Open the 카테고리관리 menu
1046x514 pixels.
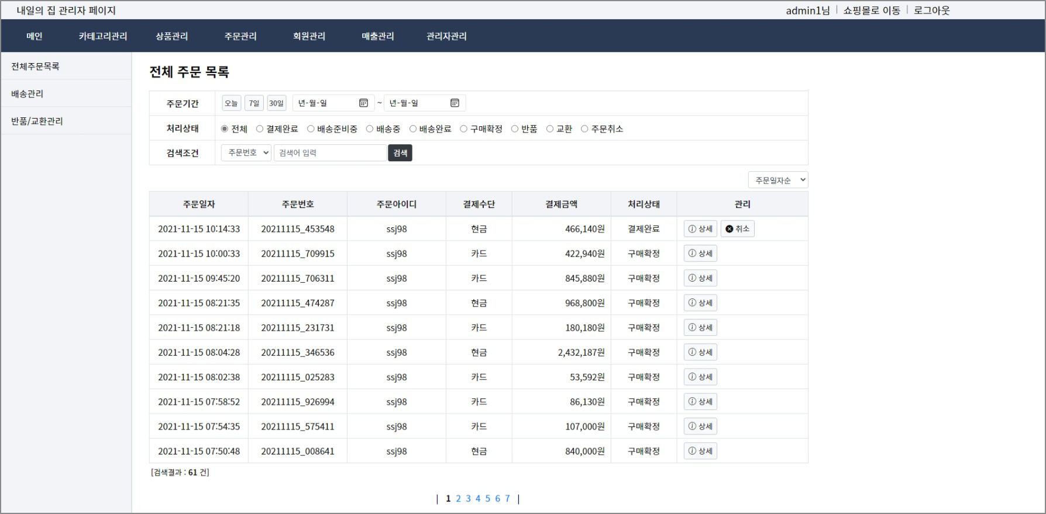tap(103, 36)
